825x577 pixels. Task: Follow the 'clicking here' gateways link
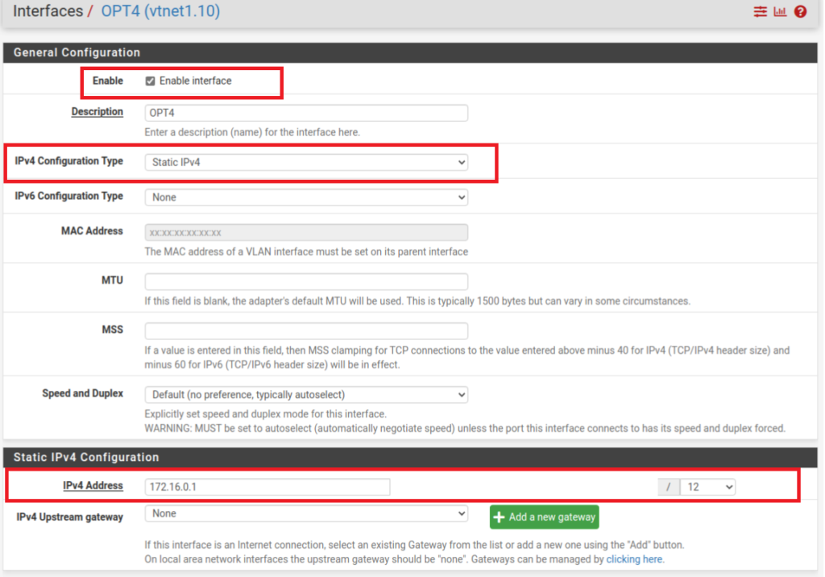pyautogui.click(x=635, y=558)
